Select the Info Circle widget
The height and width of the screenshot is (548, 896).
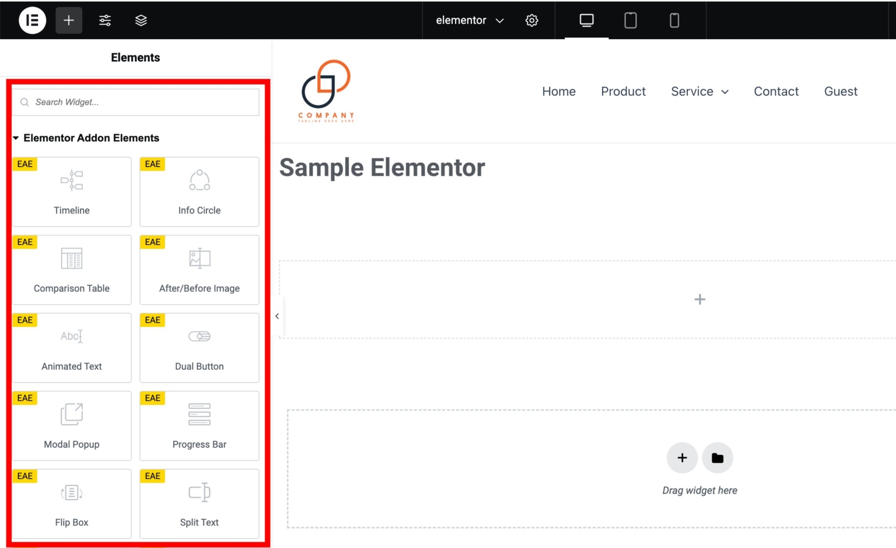pyautogui.click(x=199, y=191)
